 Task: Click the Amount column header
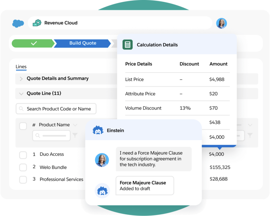point(218,64)
